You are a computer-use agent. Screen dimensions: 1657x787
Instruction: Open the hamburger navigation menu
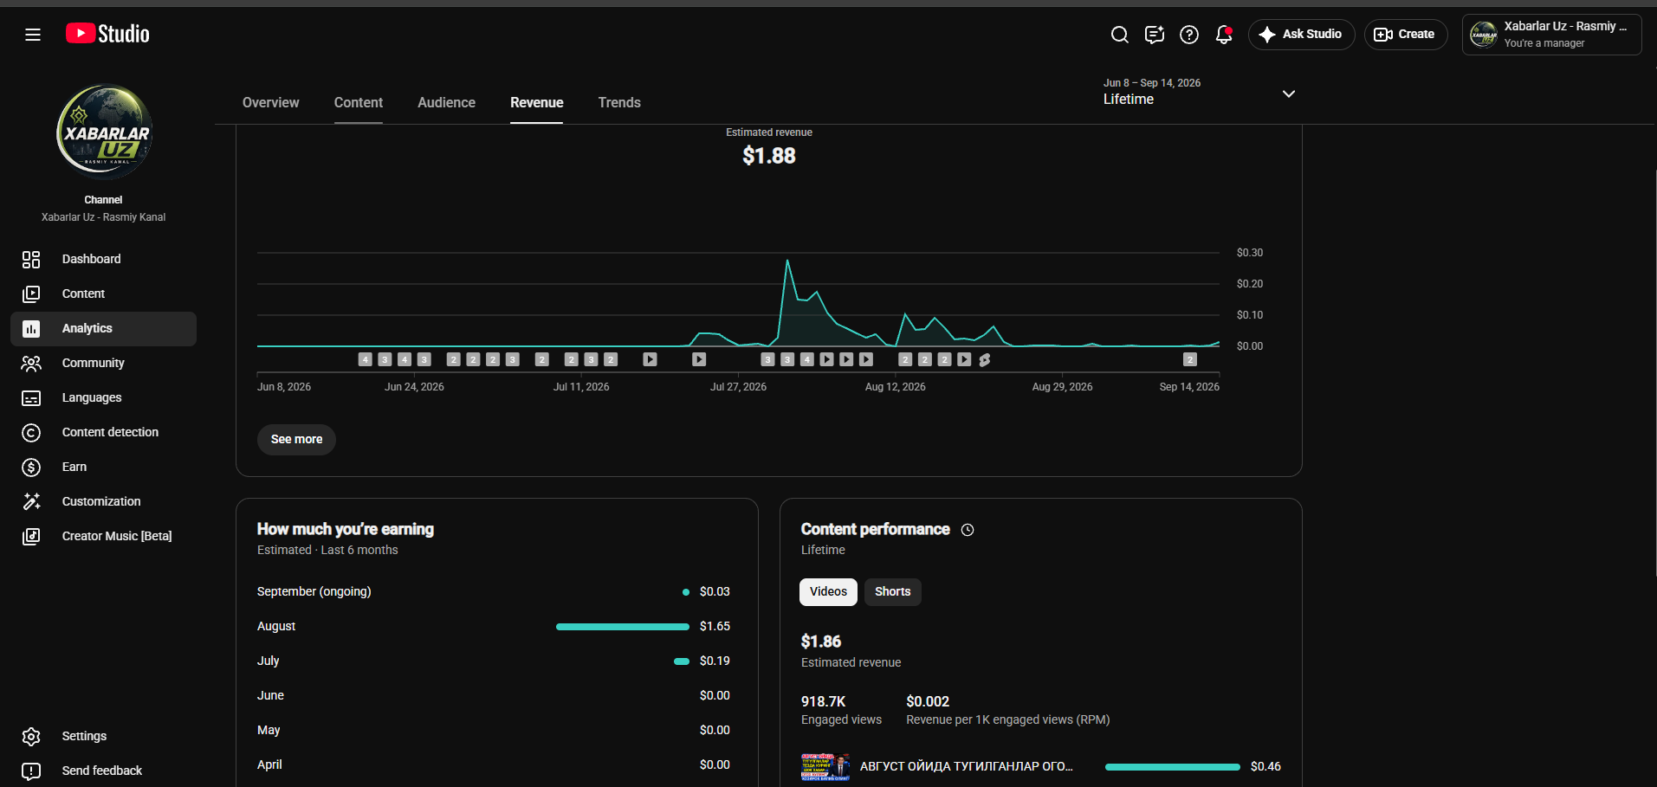[x=33, y=35]
